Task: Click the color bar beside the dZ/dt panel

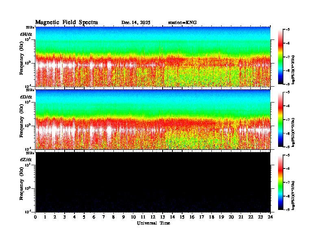Action: pyautogui.click(x=281, y=182)
